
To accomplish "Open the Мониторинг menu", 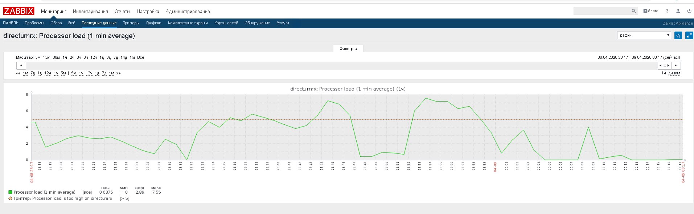I will (x=54, y=12).
